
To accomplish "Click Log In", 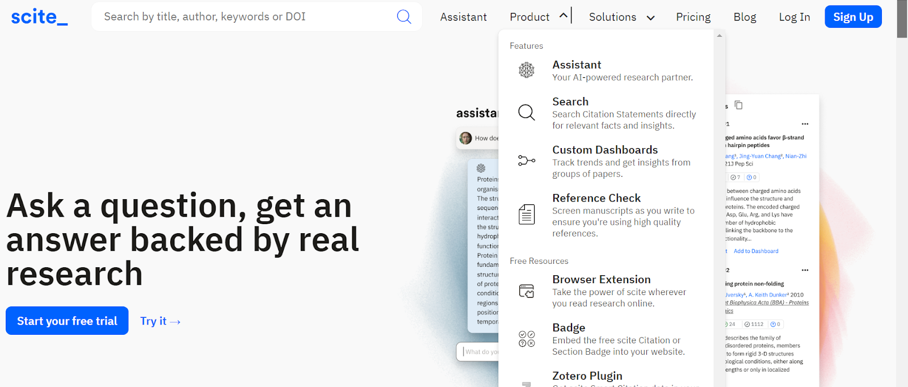I will click(x=794, y=17).
